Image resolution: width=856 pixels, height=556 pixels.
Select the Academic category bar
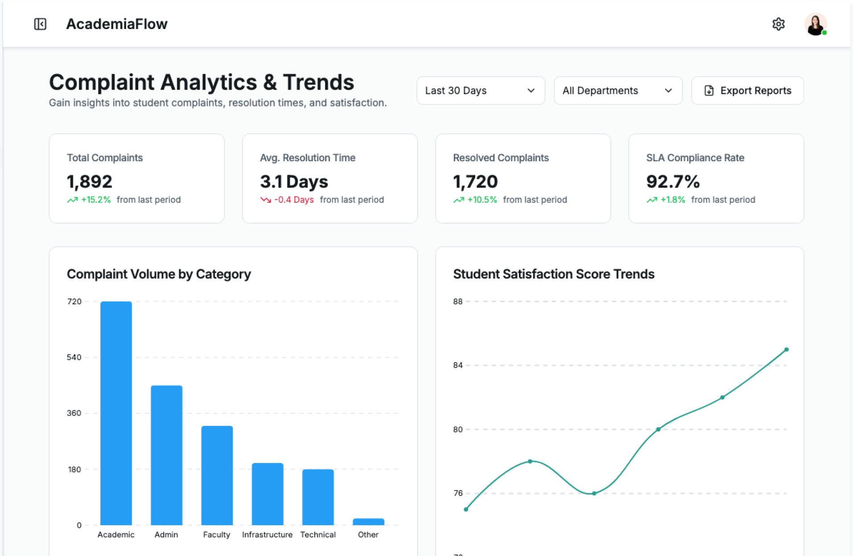(116, 413)
